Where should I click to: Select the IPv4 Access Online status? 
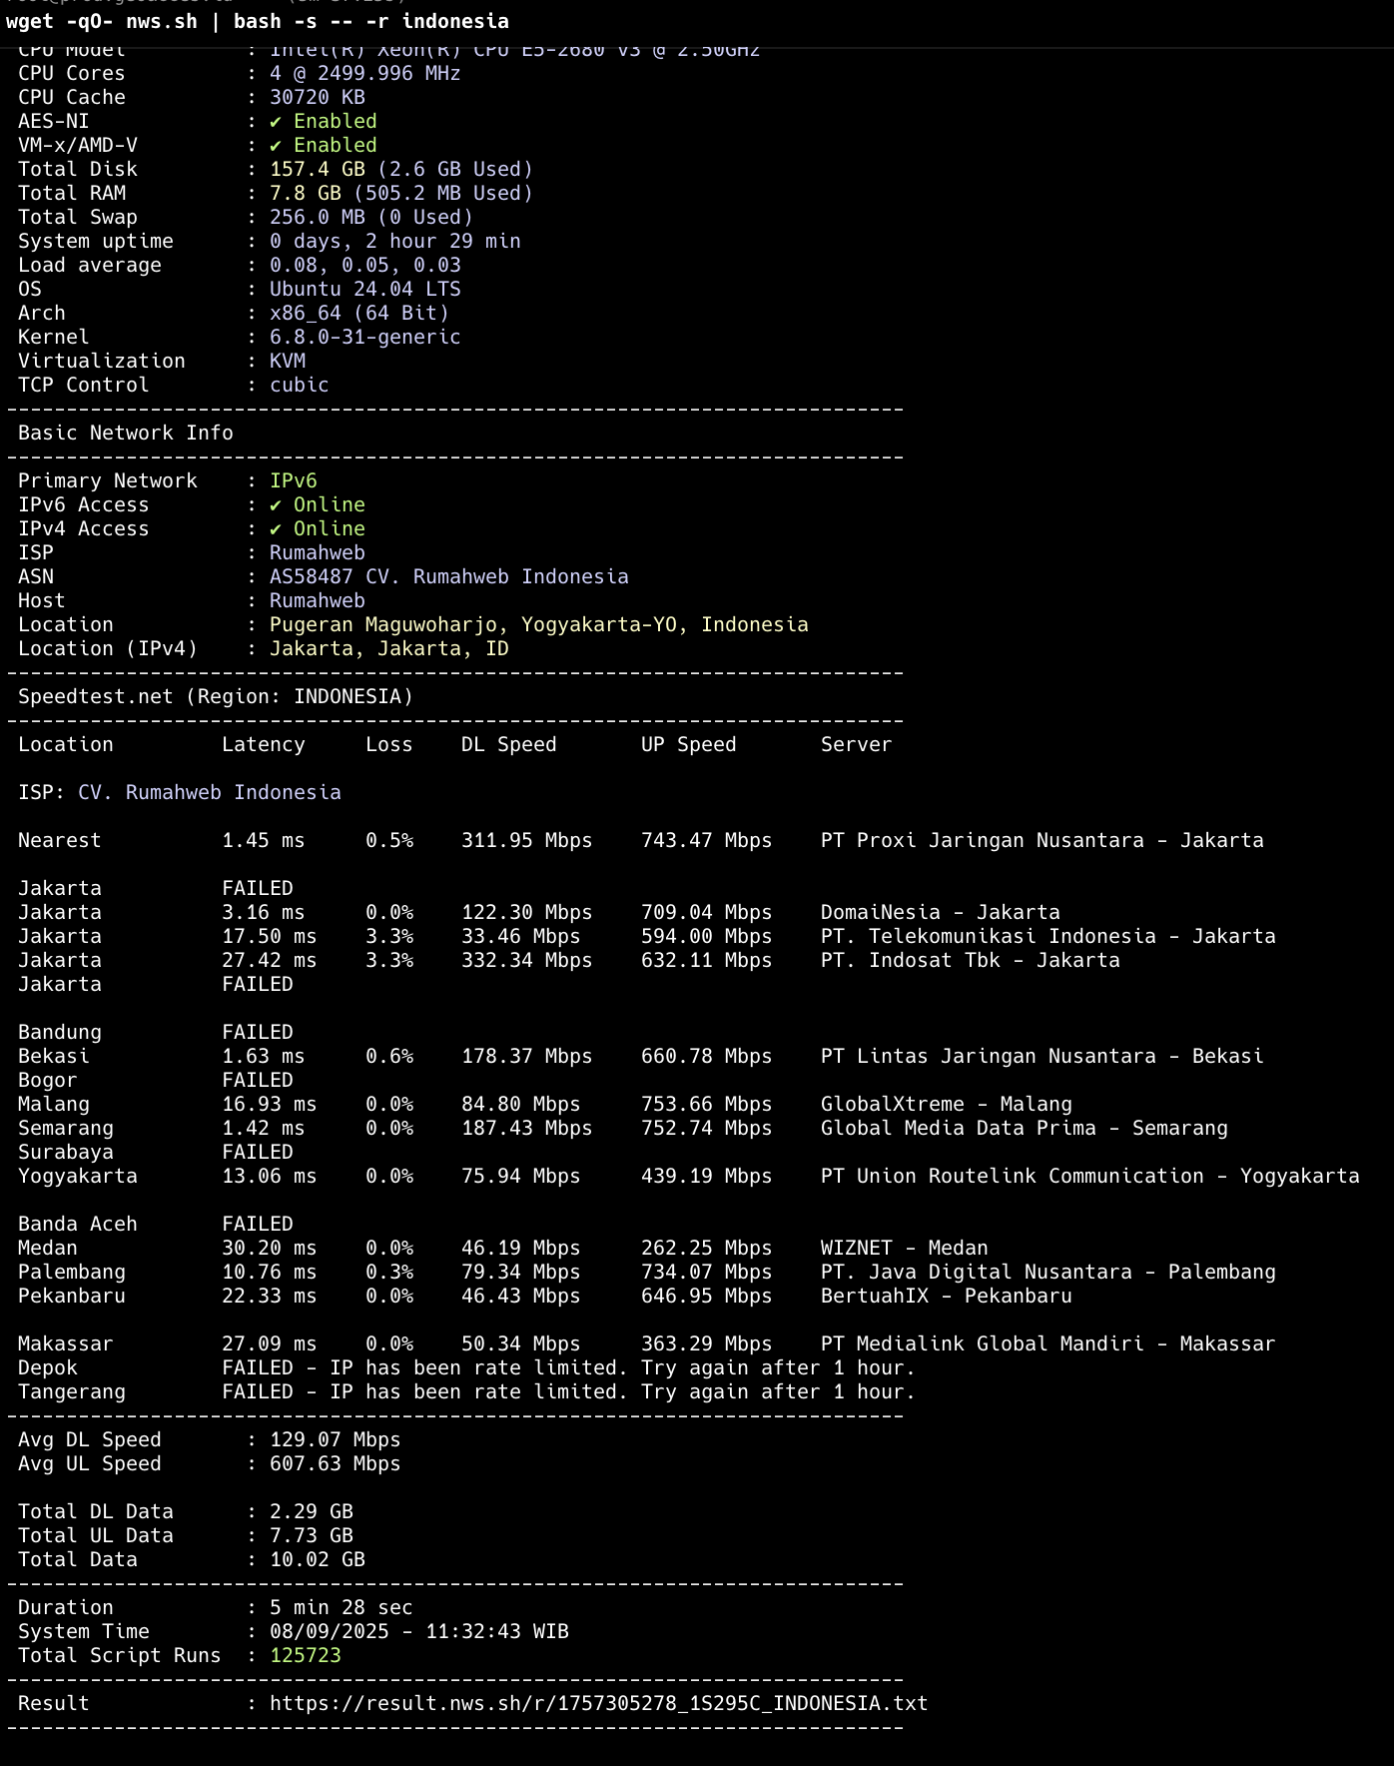pyautogui.click(x=318, y=528)
